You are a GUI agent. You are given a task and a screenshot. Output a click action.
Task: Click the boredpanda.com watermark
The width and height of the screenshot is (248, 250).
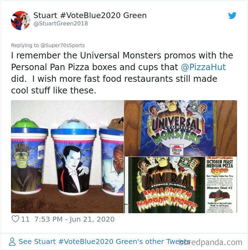tap(210, 242)
